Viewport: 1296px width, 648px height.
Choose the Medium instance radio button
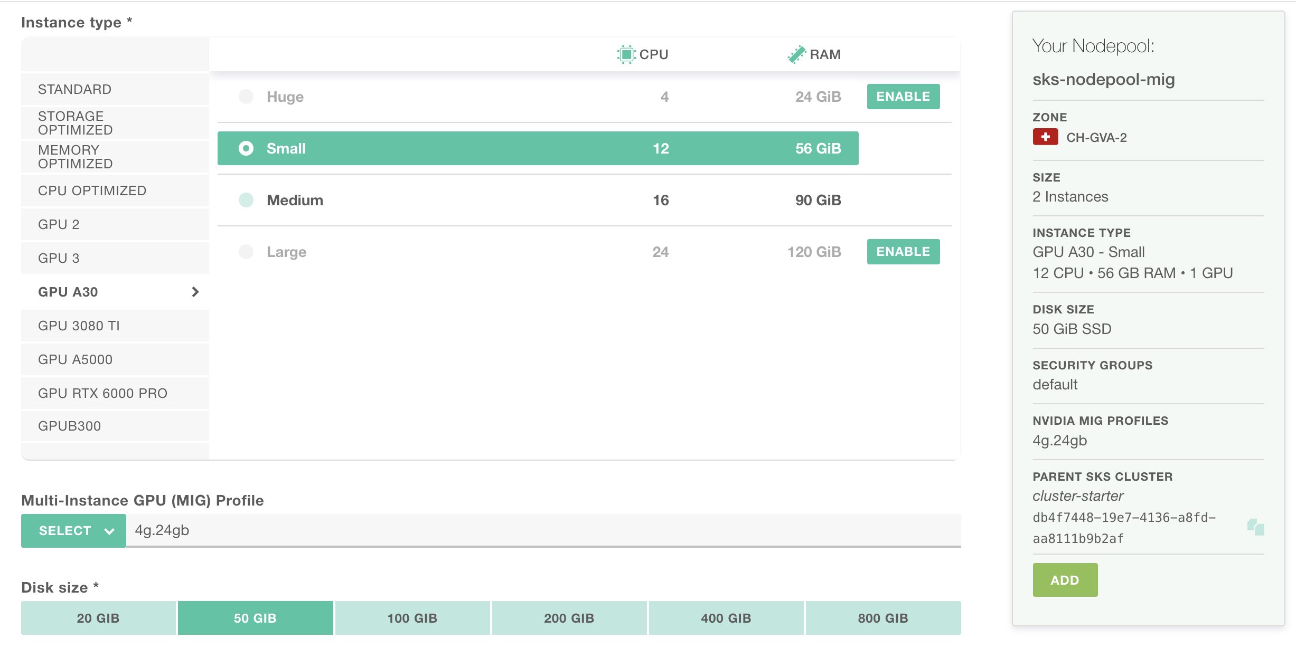click(246, 200)
